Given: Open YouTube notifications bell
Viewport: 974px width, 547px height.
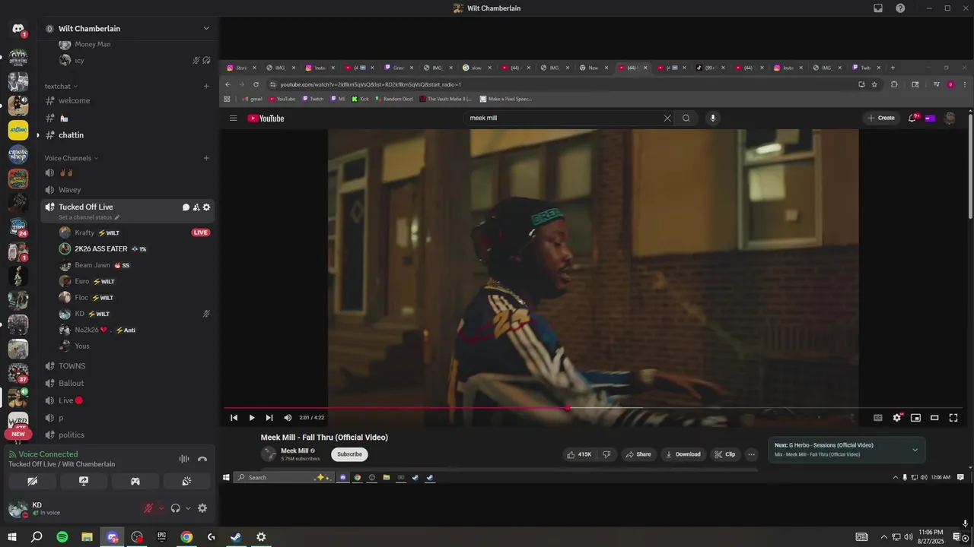Looking at the screenshot, I should point(912,118).
